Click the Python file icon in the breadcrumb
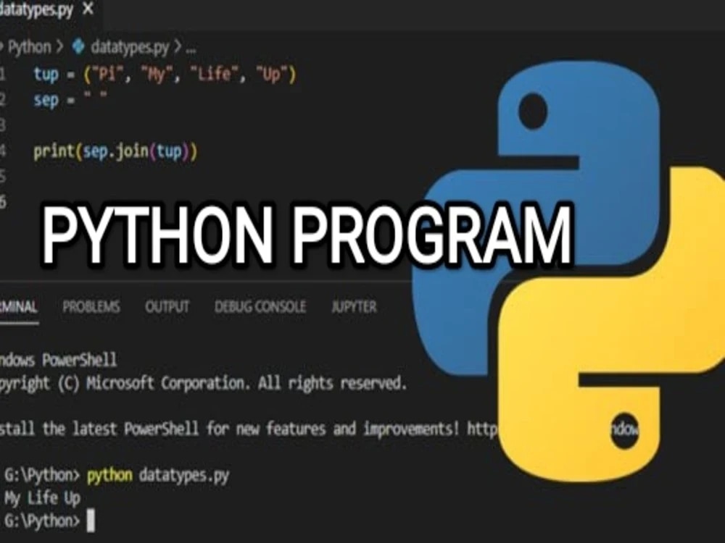This screenshot has height=543, width=725. click(x=79, y=46)
